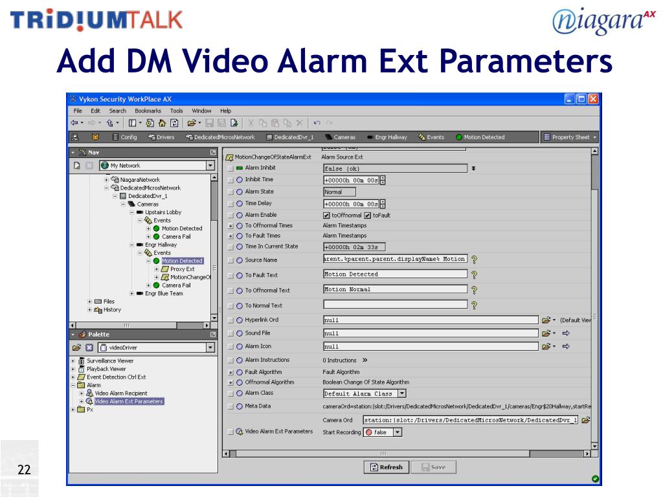Click the folder browse icon for Hyperlink Ord
Screen dimensions: 663x497
point(546,320)
